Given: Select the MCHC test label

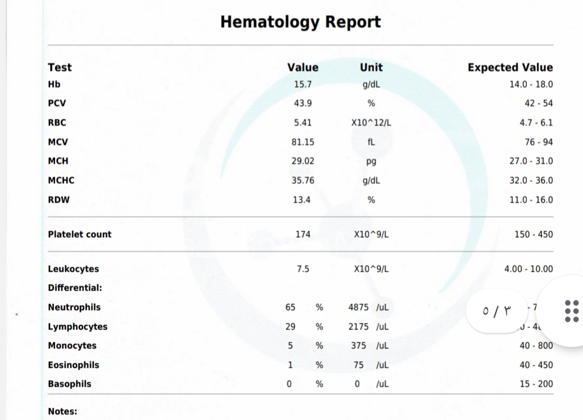Looking at the screenshot, I should (61, 180).
